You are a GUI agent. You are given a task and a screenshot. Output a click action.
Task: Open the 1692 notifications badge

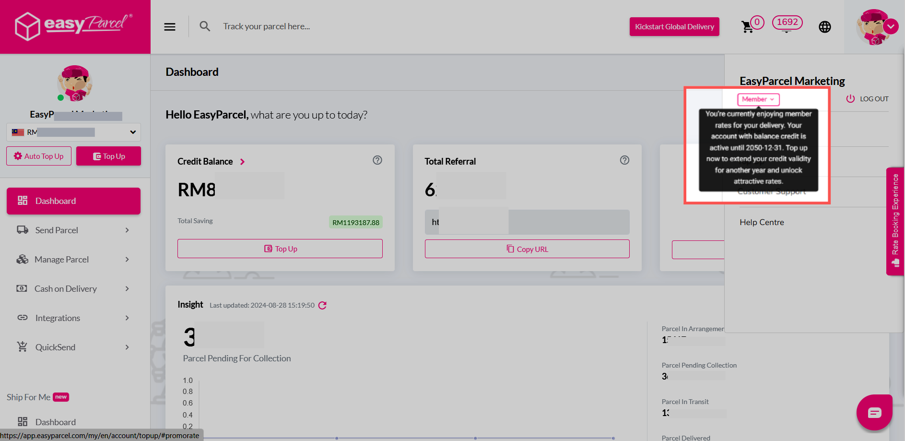click(787, 22)
